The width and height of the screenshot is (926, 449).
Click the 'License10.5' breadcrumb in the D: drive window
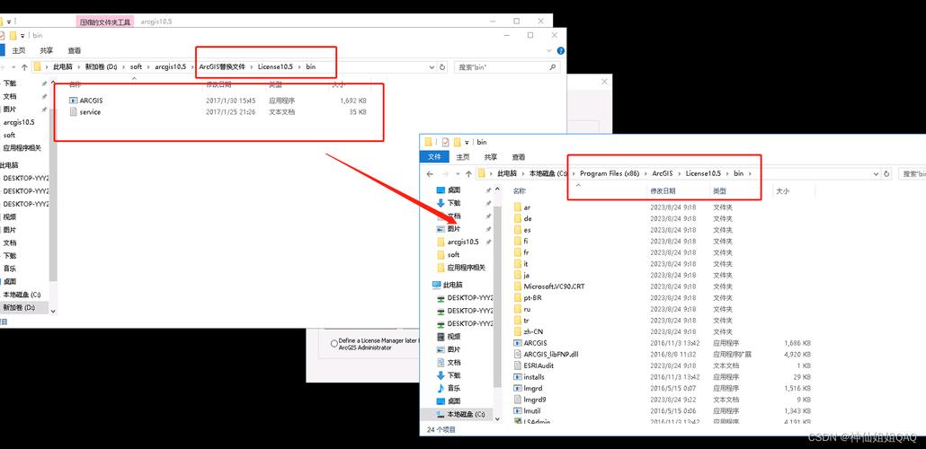[275, 66]
